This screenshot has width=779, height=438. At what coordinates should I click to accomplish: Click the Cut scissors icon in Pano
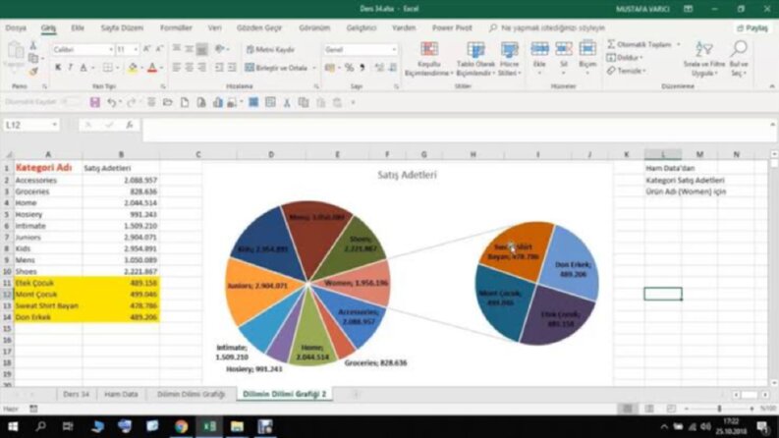click(33, 46)
